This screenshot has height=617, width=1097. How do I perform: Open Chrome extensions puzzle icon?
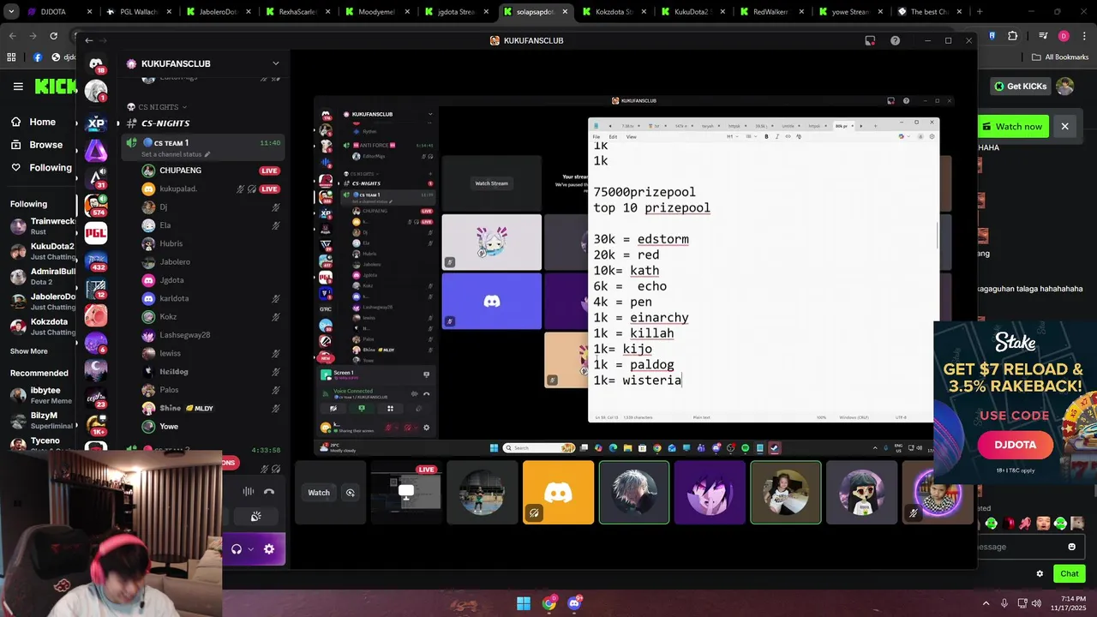point(1012,36)
